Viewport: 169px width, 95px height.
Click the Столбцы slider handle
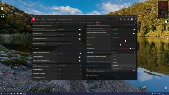click(121, 45)
